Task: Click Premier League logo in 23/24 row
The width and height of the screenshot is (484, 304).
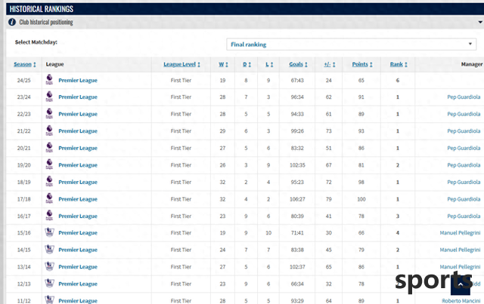Action: pyautogui.click(x=49, y=97)
